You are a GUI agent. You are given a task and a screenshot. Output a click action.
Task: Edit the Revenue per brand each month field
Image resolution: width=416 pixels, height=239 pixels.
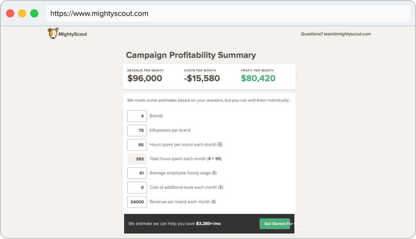[x=137, y=201]
